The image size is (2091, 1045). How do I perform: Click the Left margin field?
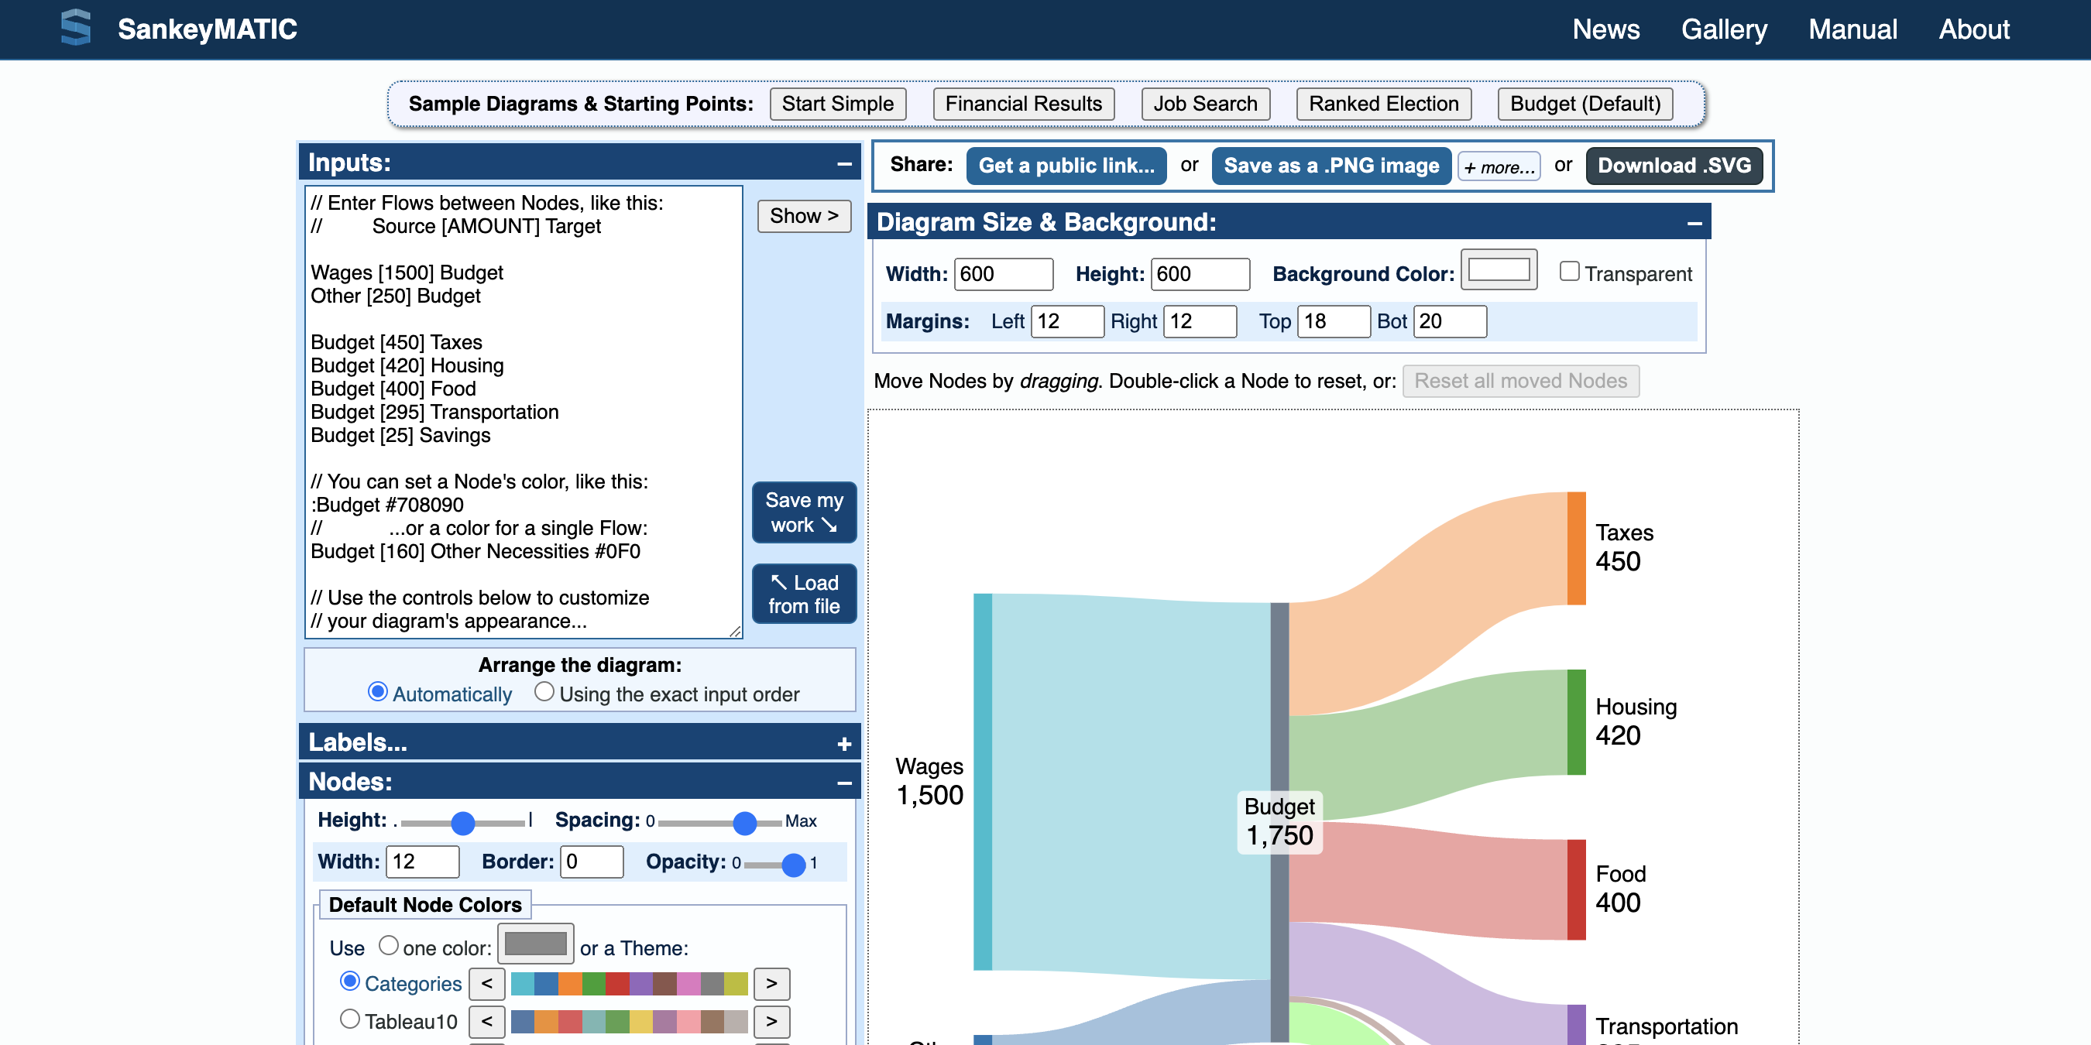click(1066, 321)
